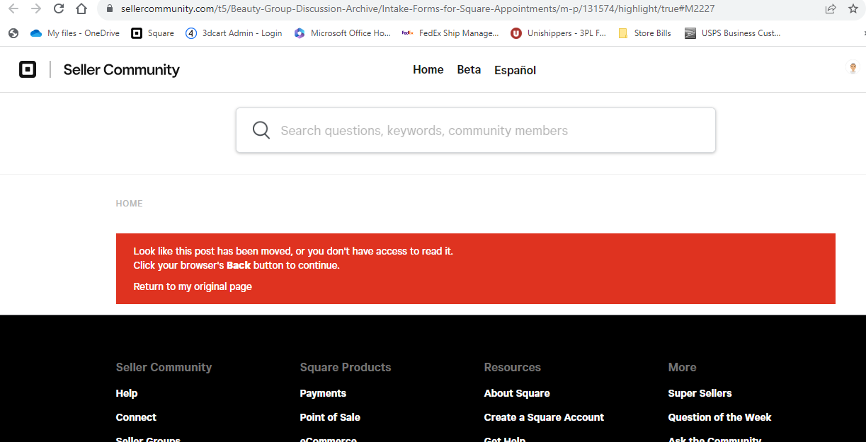Image resolution: width=866 pixels, height=442 pixels.
Task: Click the share page icon
Action: point(830,10)
